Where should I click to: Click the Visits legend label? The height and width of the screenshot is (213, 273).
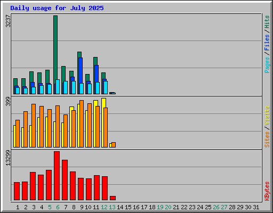(x=267, y=116)
